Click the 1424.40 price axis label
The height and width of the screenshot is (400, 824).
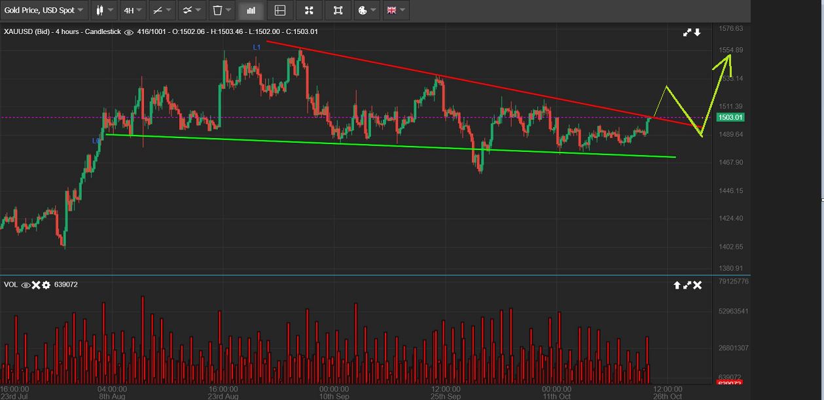click(x=730, y=219)
